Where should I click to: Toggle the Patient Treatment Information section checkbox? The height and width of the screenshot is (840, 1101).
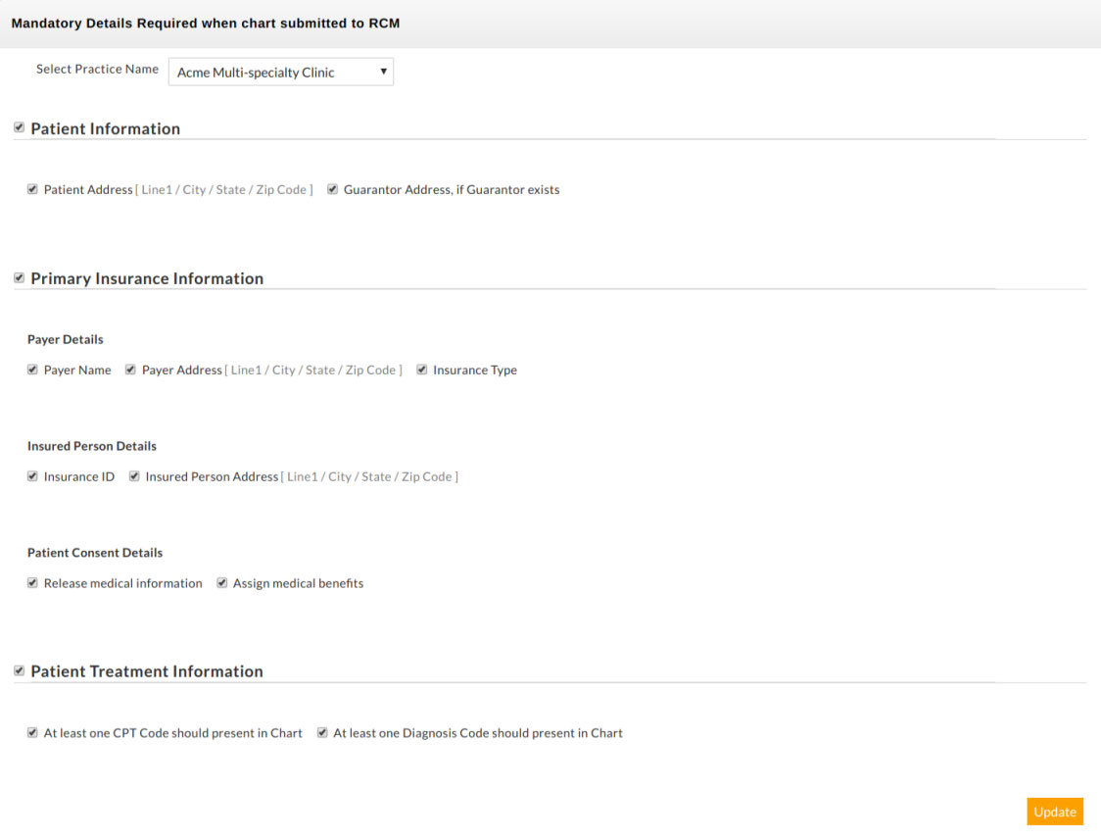click(19, 670)
